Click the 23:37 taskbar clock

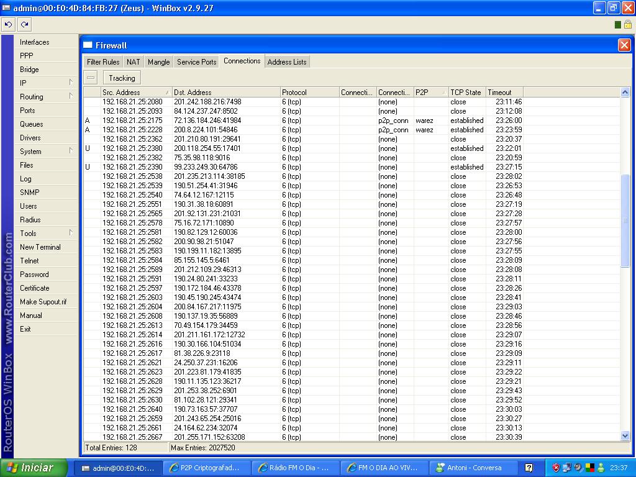tap(619, 468)
